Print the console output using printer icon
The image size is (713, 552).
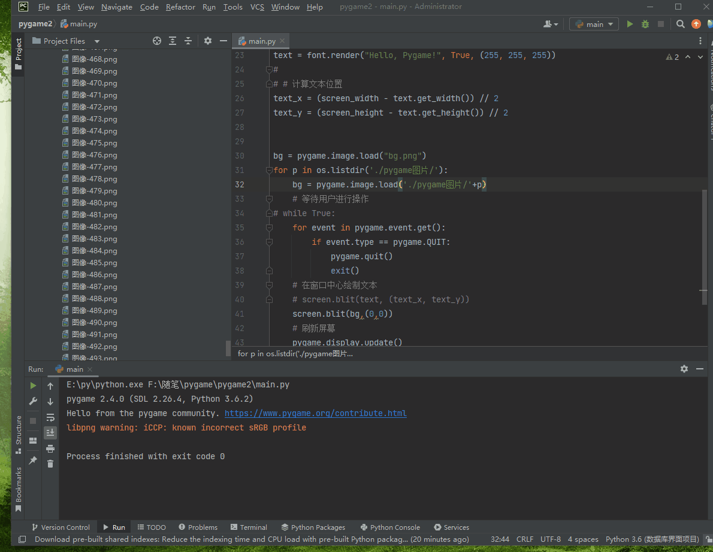coord(50,448)
